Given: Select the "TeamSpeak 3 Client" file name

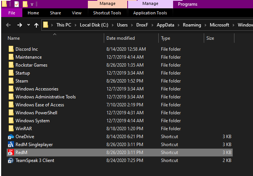Looking at the screenshot, I should [35, 160].
